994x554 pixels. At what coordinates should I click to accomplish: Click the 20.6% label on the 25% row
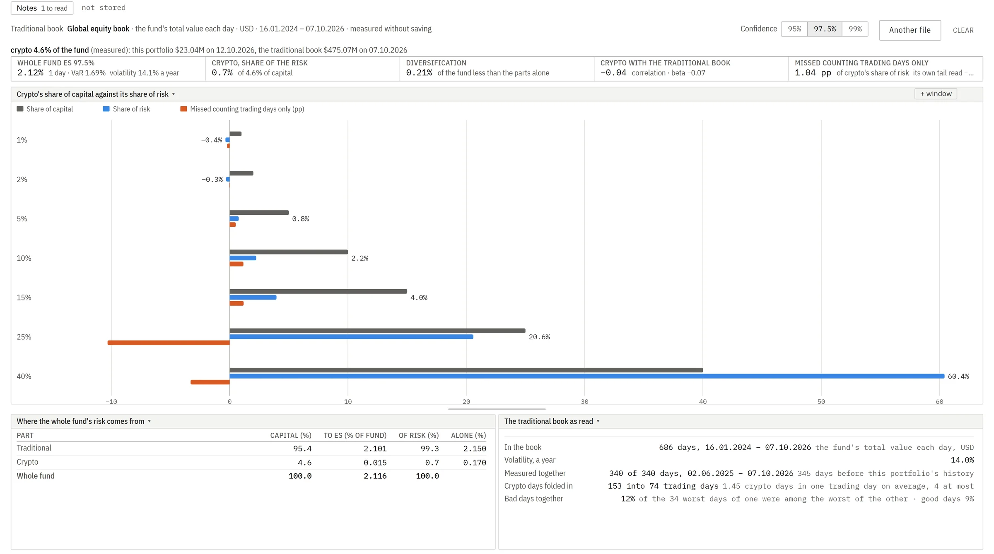(539, 337)
